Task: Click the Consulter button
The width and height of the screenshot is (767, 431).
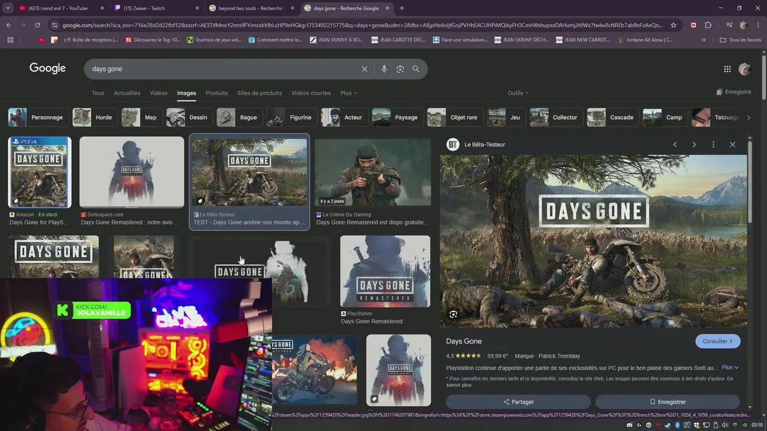Action: pos(718,341)
